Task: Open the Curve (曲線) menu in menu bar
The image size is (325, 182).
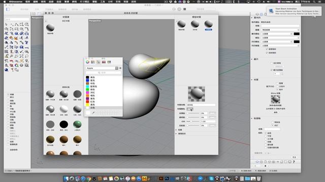Action: coord(51,2)
